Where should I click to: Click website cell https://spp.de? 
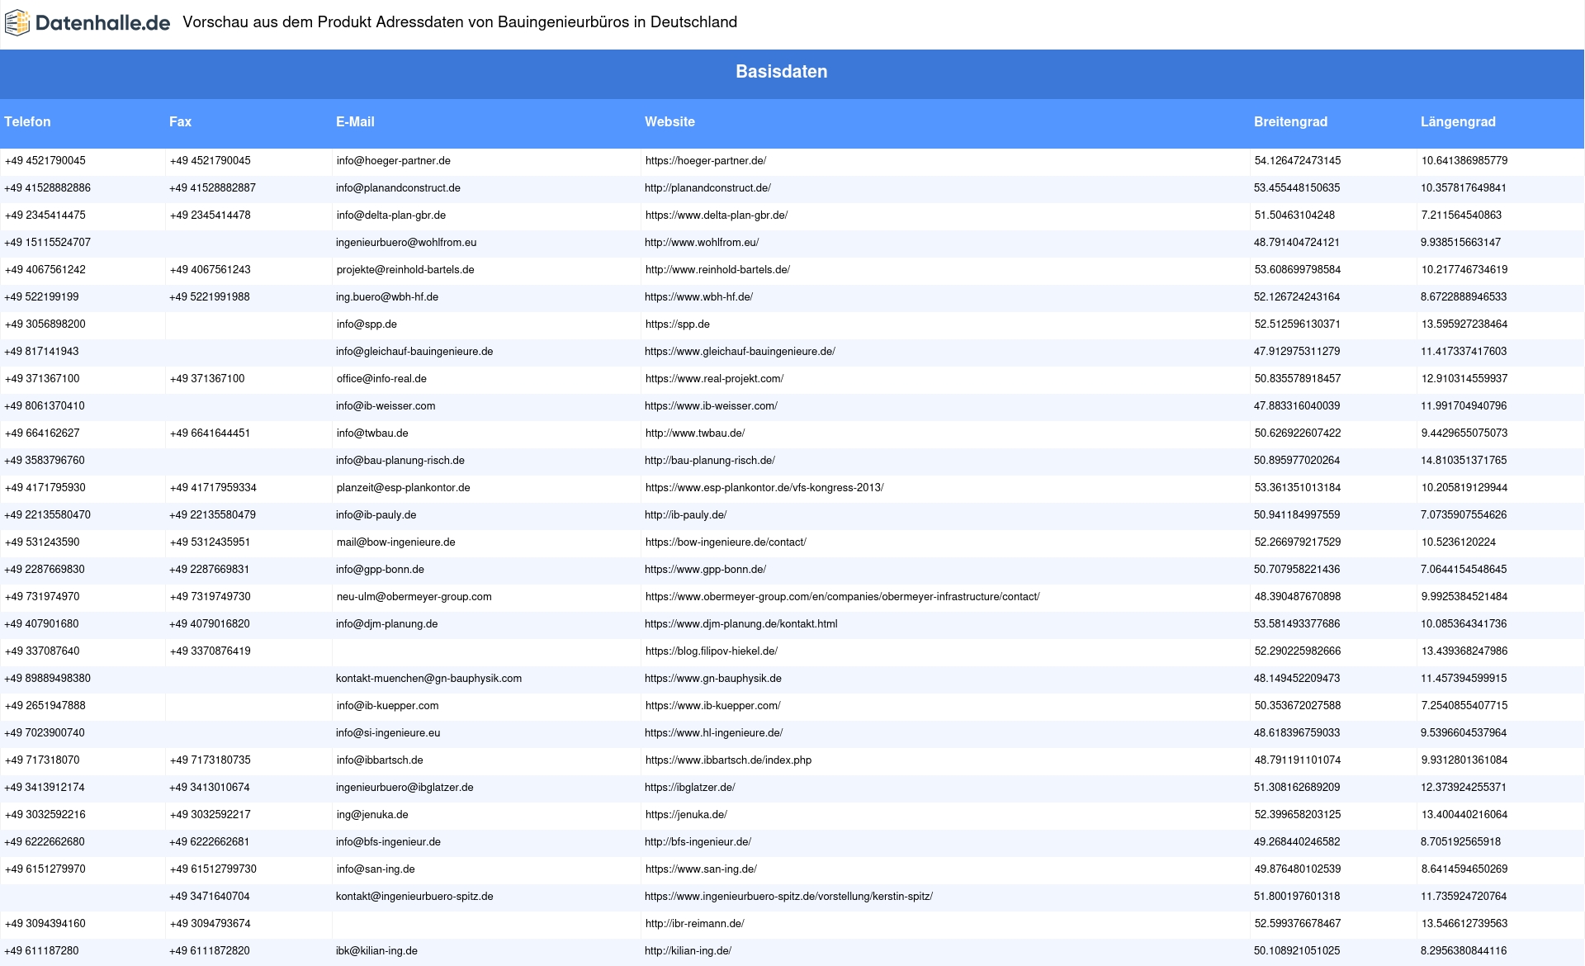click(x=678, y=324)
